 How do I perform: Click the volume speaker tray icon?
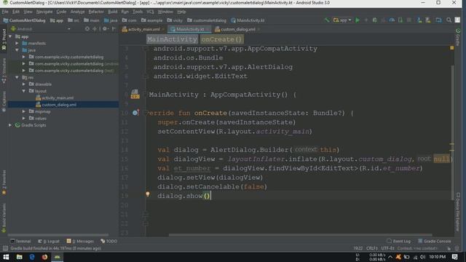coord(422,257)
